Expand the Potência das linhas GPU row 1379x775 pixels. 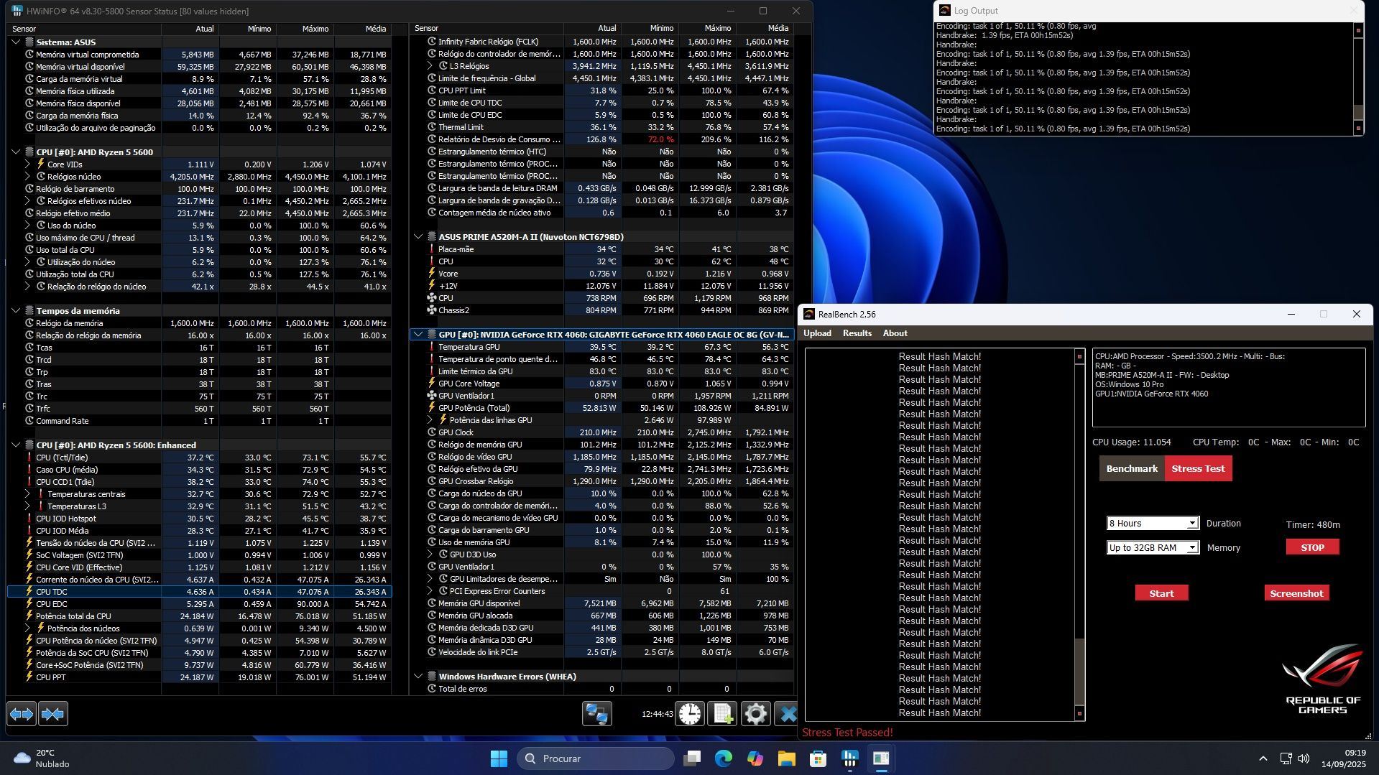point(430,420)
